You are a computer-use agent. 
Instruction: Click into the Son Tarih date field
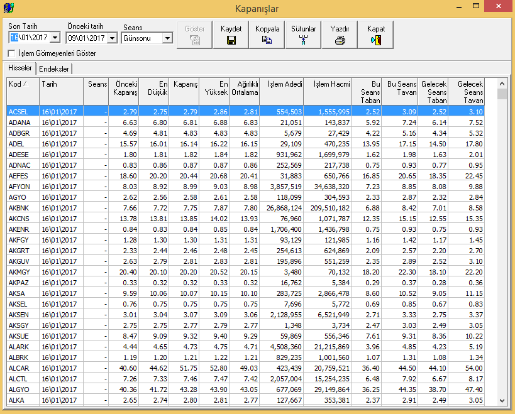point(30,38)
